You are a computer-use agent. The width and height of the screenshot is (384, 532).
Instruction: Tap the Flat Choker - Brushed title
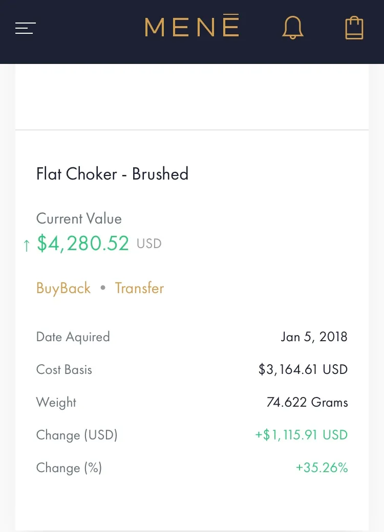[112, 174]
